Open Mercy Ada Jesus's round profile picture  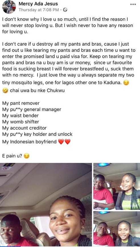point(9,7)
